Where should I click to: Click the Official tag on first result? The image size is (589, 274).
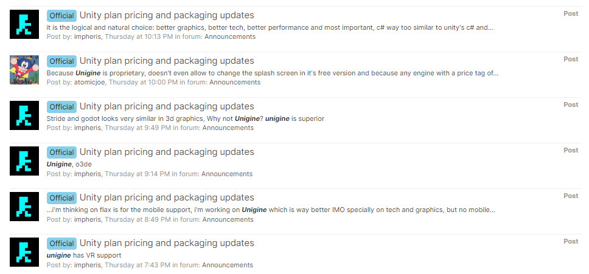(x=61, y=16)
